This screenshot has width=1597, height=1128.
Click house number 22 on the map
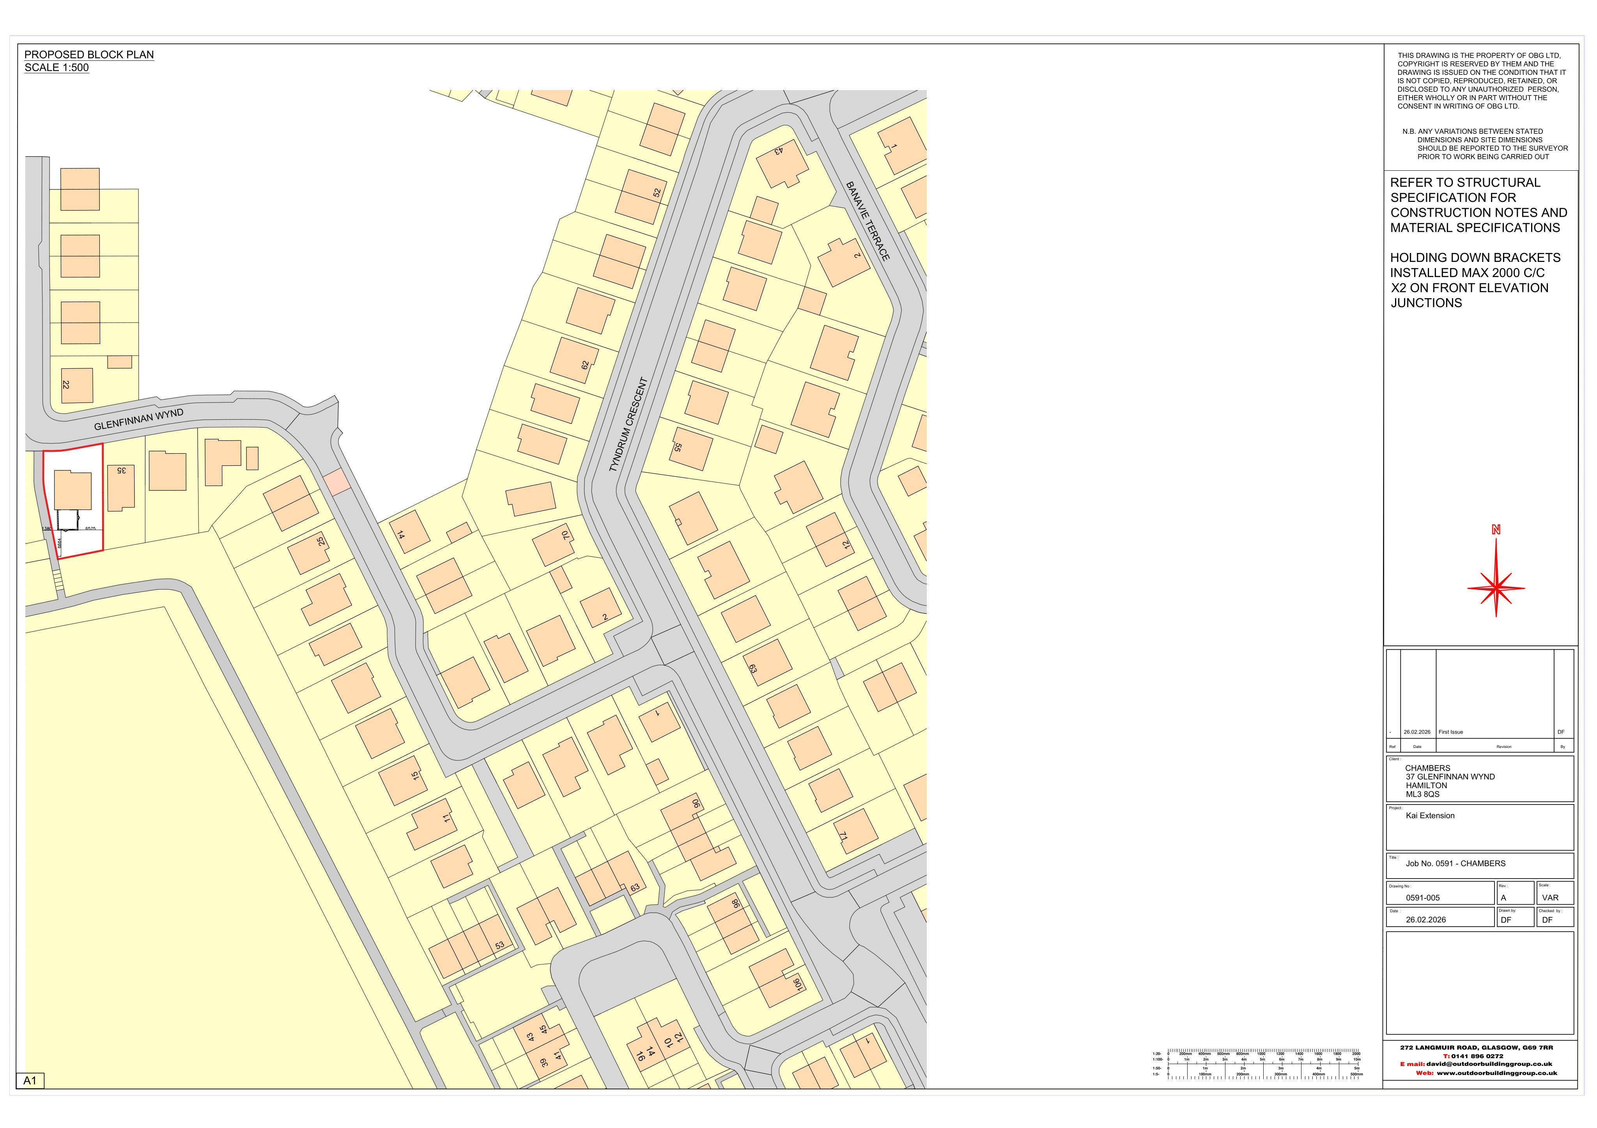point(66,385)
